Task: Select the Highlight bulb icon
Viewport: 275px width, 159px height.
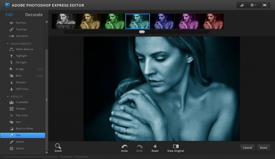Action: [x=11, y=56]
